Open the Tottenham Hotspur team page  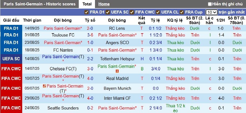click(117, 59)
